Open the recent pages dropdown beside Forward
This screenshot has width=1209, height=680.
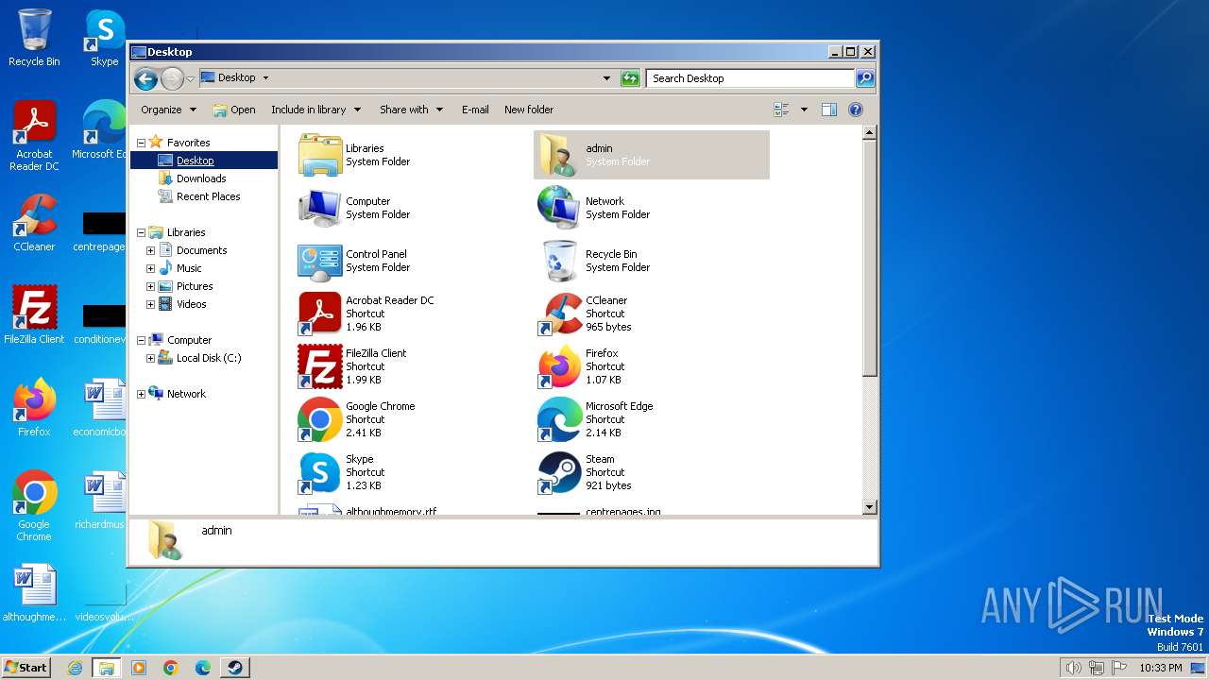click(191, 78)
